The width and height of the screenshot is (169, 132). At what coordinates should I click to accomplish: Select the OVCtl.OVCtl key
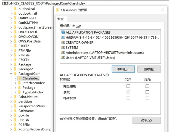click(28, 32)
